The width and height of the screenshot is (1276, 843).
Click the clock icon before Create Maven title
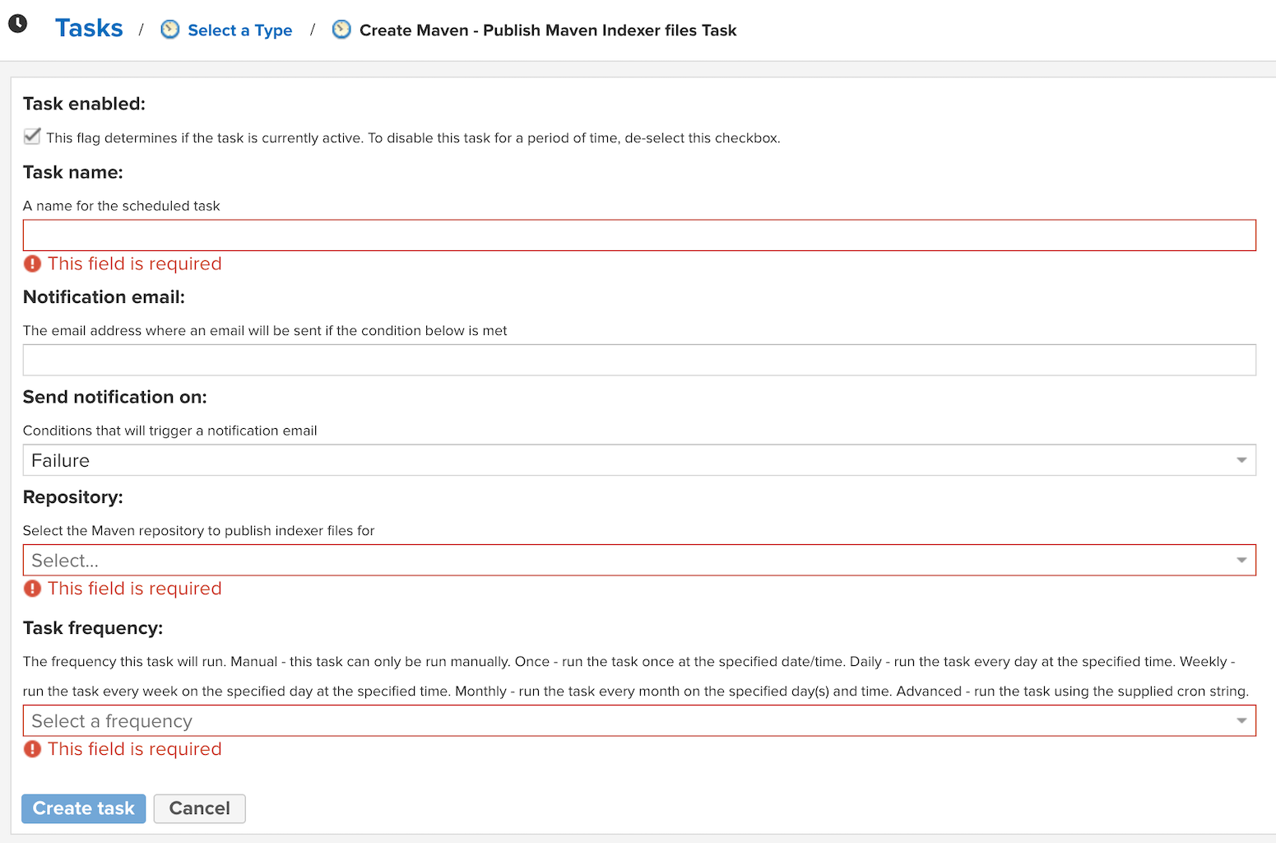pos(341,30)
